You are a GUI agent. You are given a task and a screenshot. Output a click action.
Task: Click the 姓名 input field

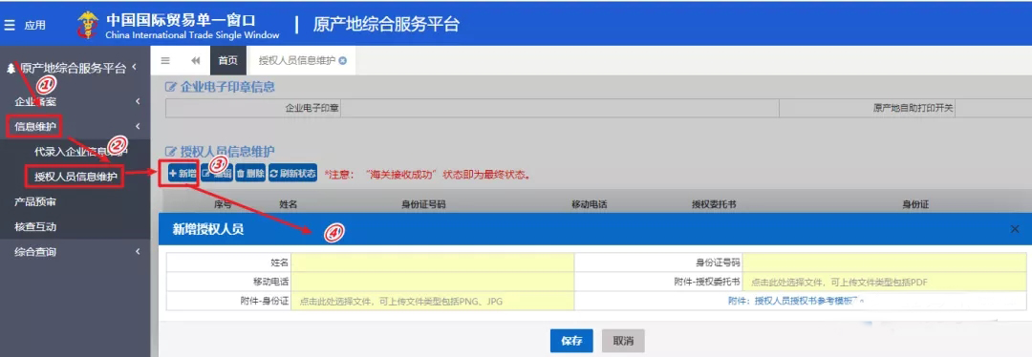[433, 262]
